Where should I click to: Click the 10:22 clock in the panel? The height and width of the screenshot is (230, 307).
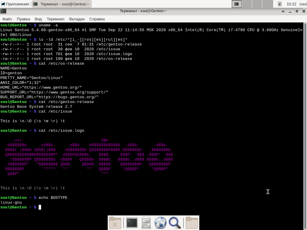point(291,4)
